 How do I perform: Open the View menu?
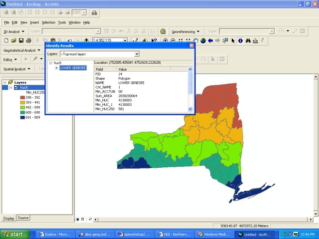[x=23, y=23]
